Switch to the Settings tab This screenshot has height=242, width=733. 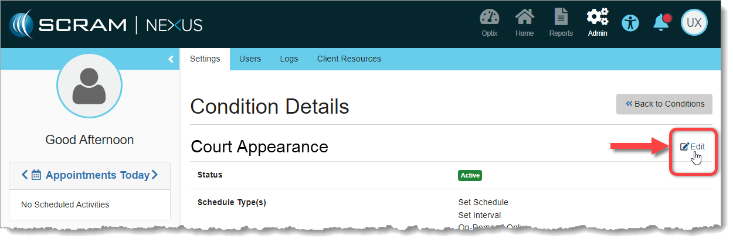pyautogui.click(x=205, y=59)
